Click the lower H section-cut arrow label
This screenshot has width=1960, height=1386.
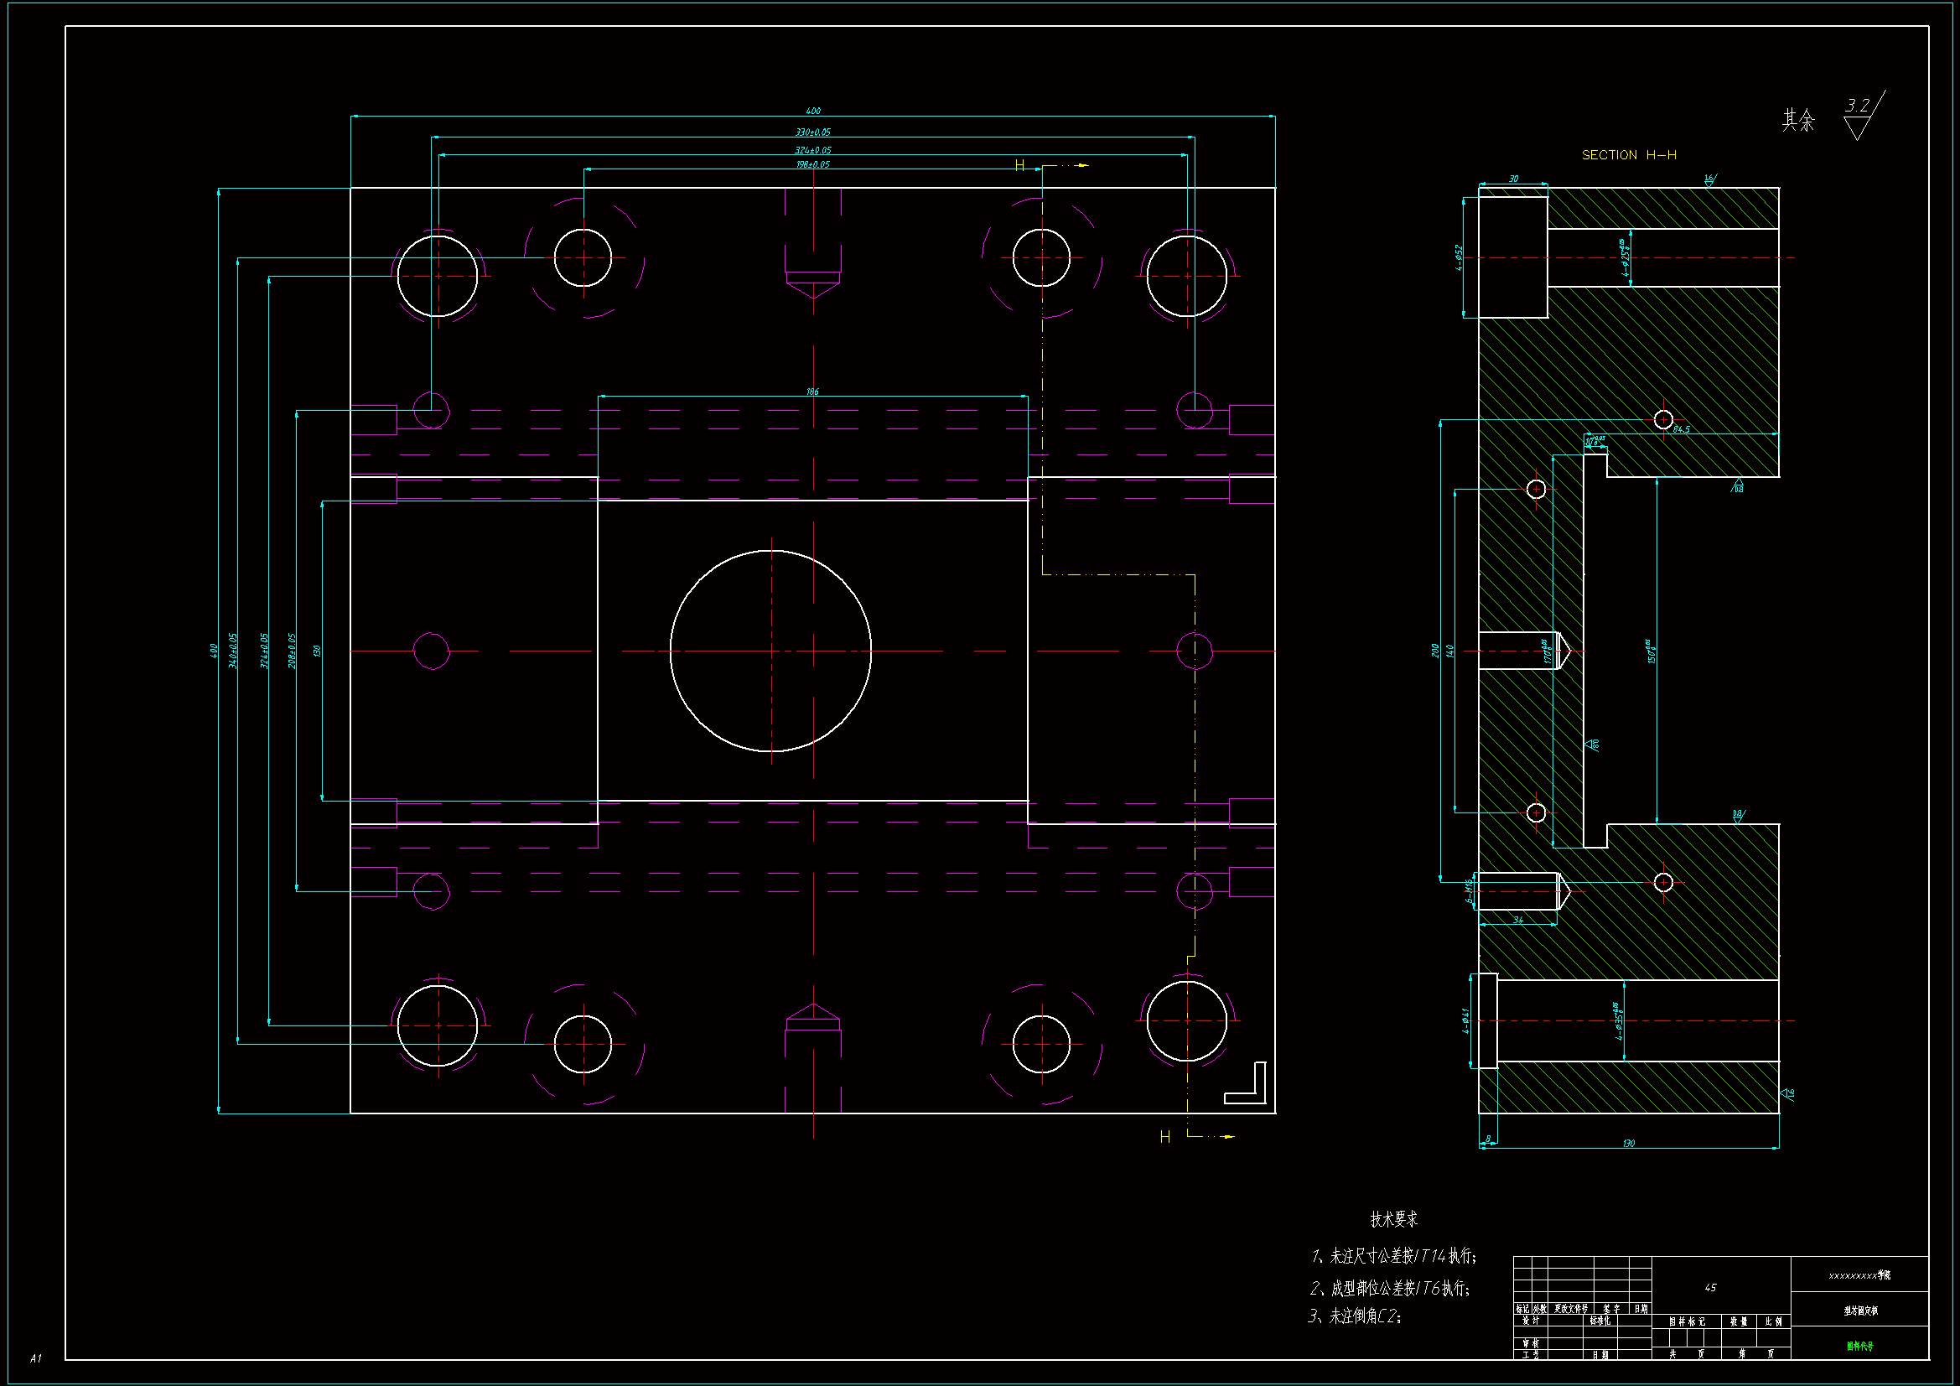pyautogui.click(x=1164, y=1137)
